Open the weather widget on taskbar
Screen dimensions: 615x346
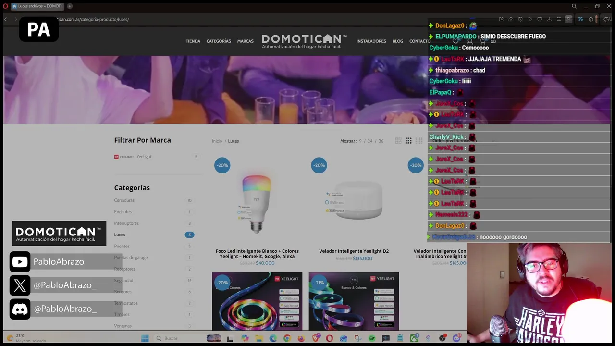(26, 338)
